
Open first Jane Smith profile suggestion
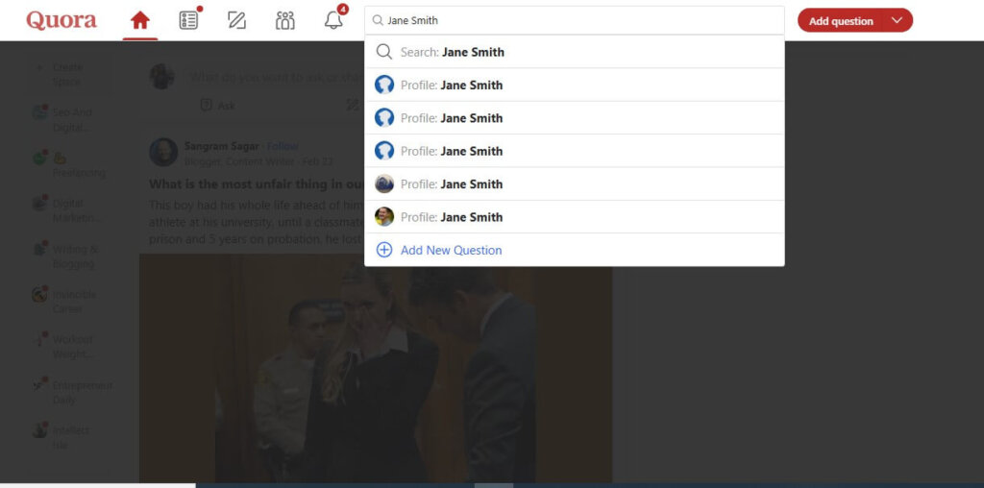(x=575, y=85)
